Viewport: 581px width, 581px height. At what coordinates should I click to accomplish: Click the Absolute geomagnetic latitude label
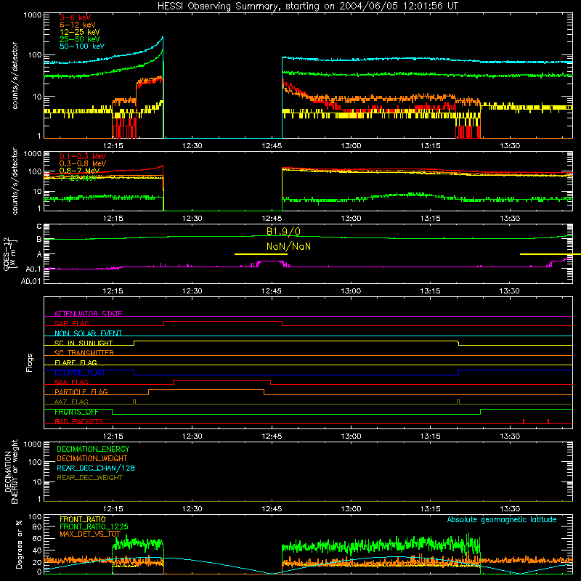pos(502,519)
